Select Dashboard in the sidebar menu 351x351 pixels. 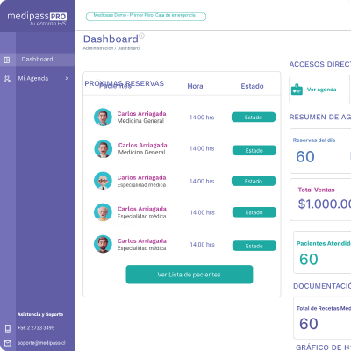click(x=38, y=60)
